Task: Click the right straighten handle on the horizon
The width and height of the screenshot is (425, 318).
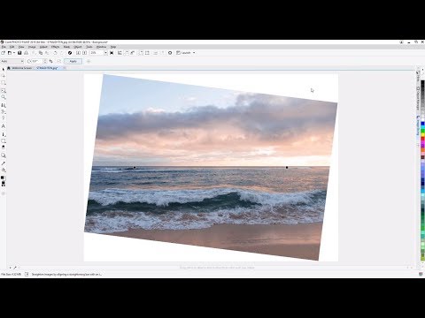Action: pyautogui.click(x=287, y=167)
